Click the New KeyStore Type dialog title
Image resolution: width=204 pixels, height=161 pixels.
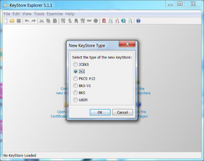pos(87,46)
